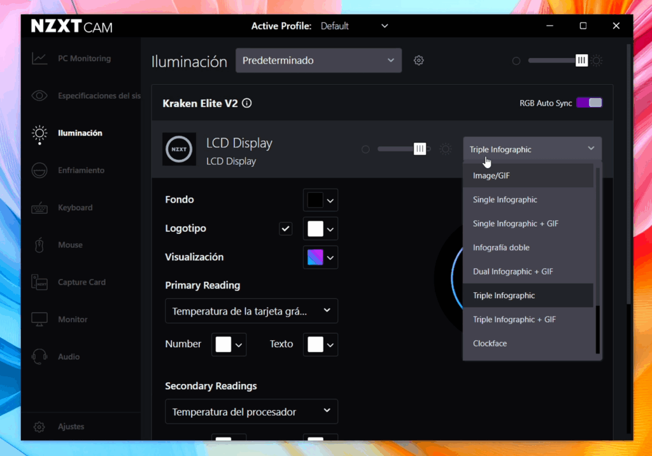Open the Logotipo color dropdown
The image size is (652, 456).
pyautogui.click(x=320, y=229)
